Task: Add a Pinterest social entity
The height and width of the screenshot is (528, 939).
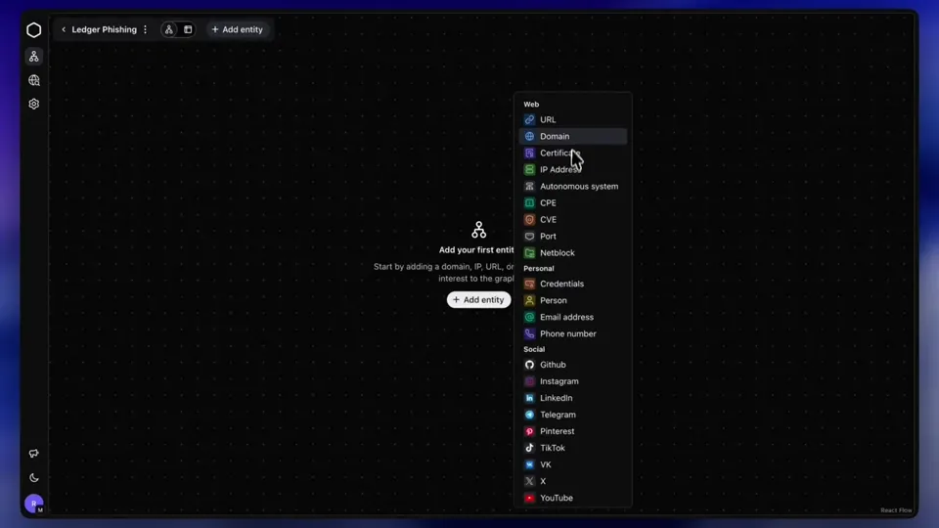Action: (573, 431)
